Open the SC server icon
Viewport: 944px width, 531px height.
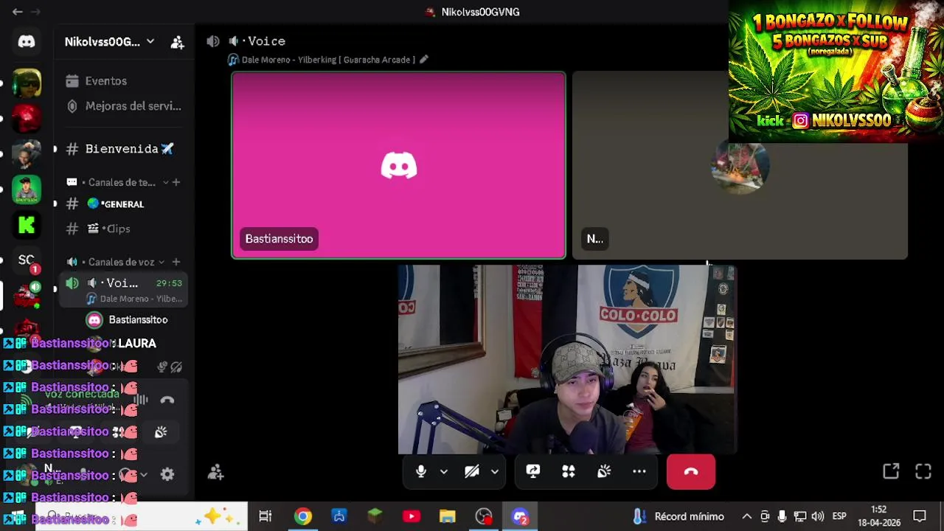27,260
